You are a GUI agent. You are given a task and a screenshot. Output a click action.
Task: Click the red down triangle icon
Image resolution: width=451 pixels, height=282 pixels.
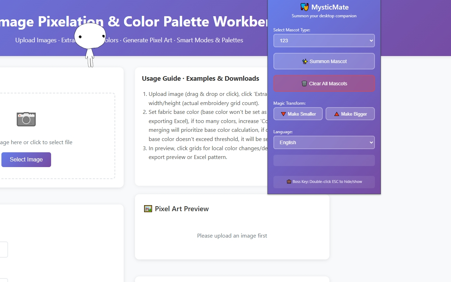283,114
